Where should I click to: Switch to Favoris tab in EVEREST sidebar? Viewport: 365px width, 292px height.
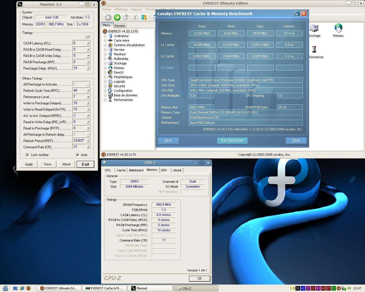[x=120, y=26]
